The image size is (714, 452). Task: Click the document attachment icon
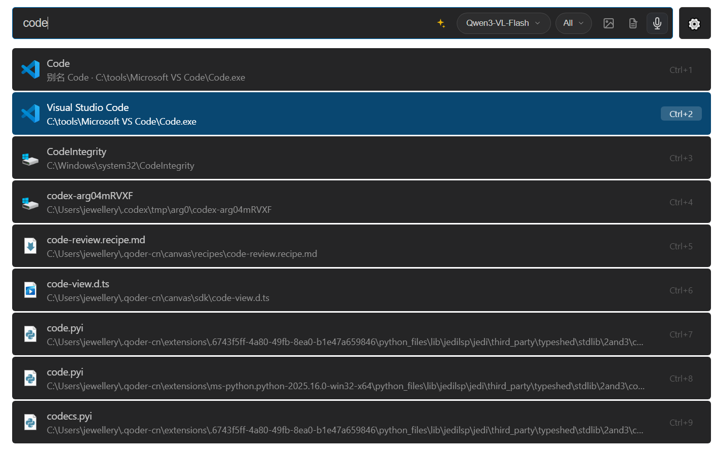click(633, 23)
